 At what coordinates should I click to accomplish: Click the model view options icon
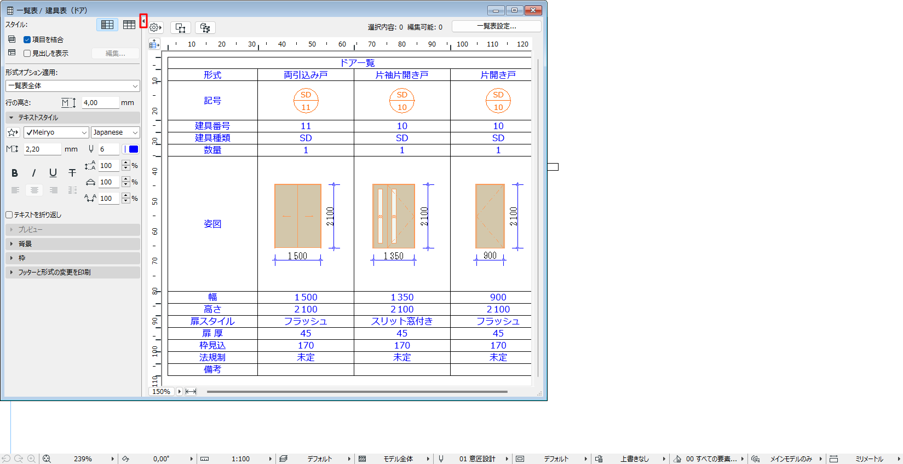click(x=520, y=459)
